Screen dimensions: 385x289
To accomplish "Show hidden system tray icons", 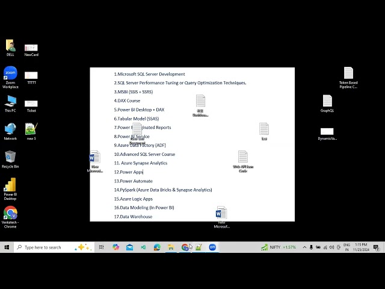I will (x=304, y=247).
